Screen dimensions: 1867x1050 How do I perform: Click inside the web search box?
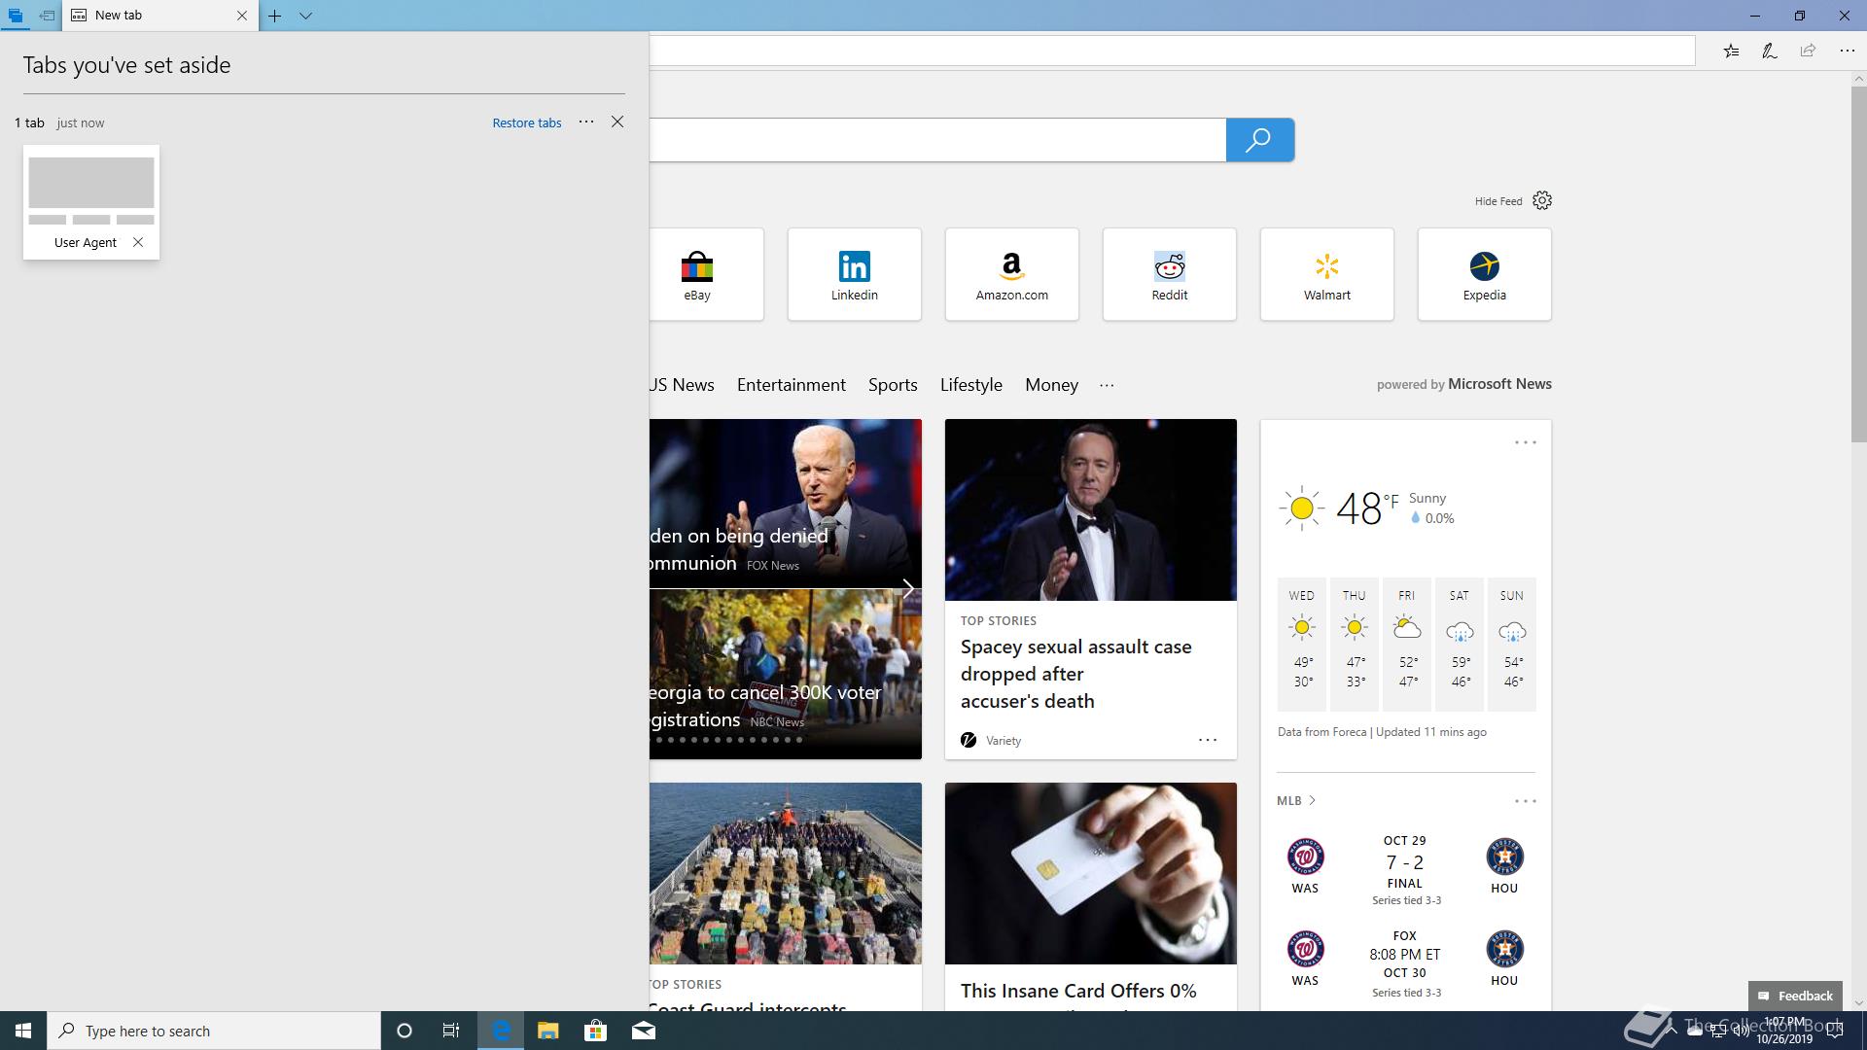pyautogui.click(x=937, y=140)
